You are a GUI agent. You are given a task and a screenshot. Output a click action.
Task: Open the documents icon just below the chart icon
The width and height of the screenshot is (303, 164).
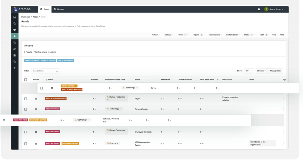(15, 24)
